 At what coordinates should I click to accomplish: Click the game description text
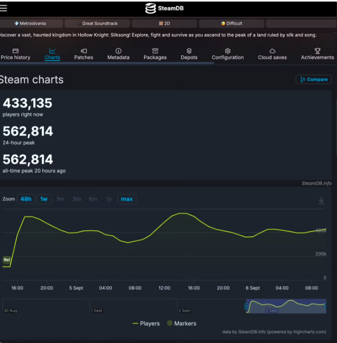click(158, 35)
